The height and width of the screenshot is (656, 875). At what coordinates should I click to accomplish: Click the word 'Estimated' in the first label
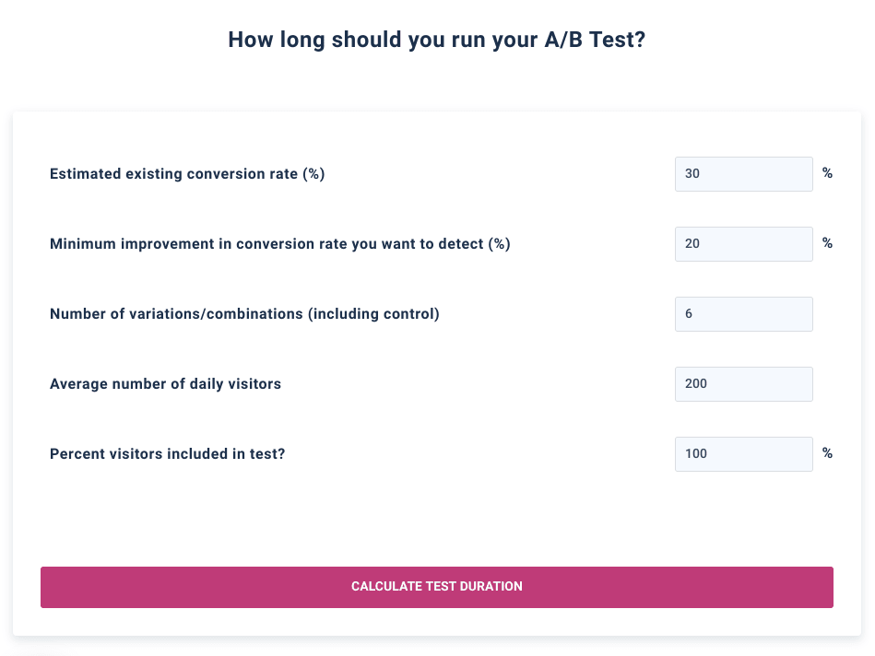coord(86,174)
